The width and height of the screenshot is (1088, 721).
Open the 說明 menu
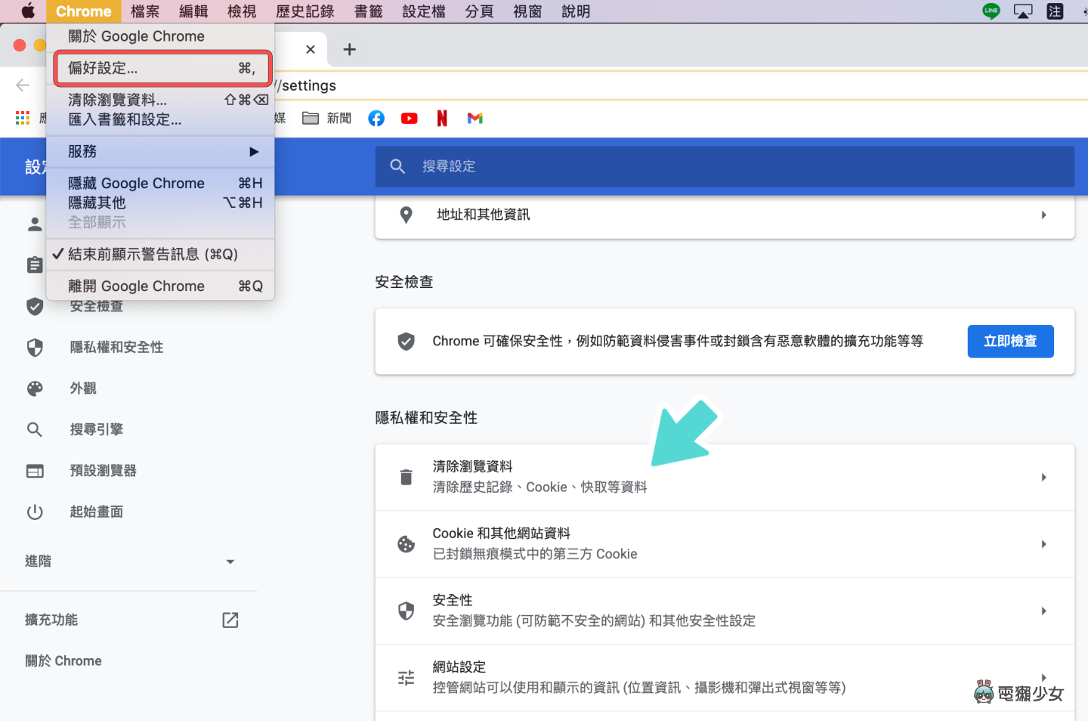pyautogui.click(x=576, y=11)
